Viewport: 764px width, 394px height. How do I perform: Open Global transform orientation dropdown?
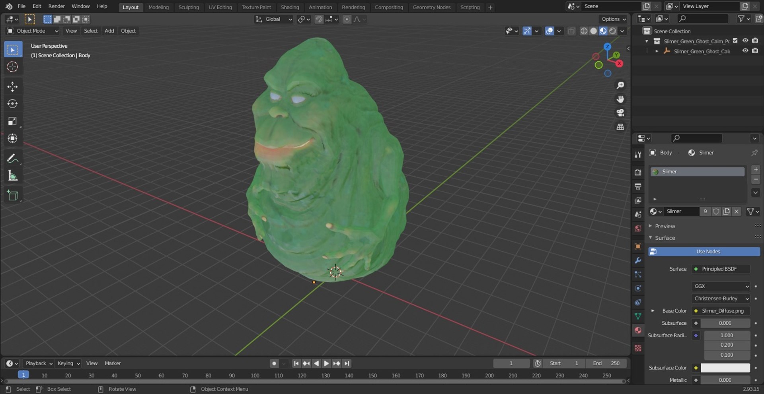pos(273,19)
